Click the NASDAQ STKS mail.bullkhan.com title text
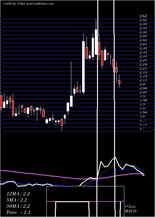The height and width of the screenshot is (217, 155). (28, 4)
